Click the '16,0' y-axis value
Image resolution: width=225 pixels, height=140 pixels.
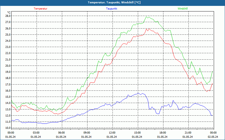(x=8, y=90)
